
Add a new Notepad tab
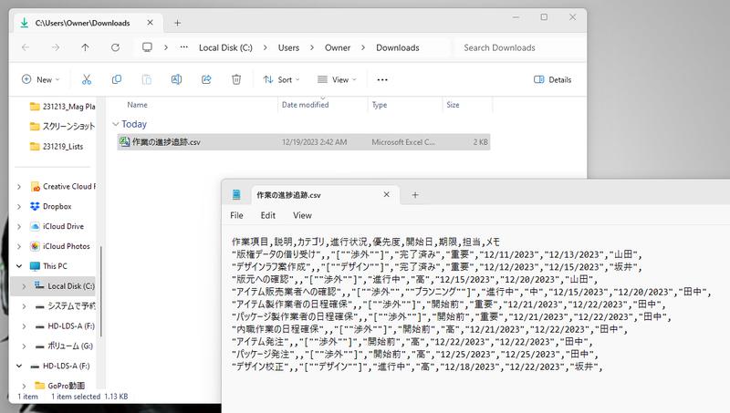pyautogui.click(x=415, y=194)
